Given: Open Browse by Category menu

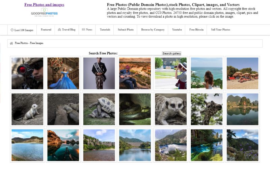Looking at the screenshot, I should pos(153,30).
